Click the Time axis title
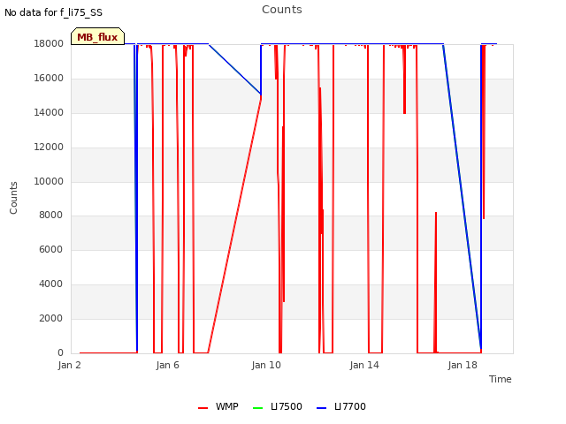 [501, 379]
